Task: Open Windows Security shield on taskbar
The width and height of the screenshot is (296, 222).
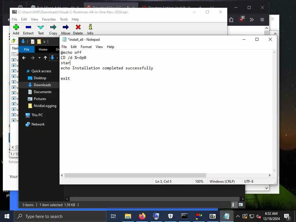Action: (170, 216)
